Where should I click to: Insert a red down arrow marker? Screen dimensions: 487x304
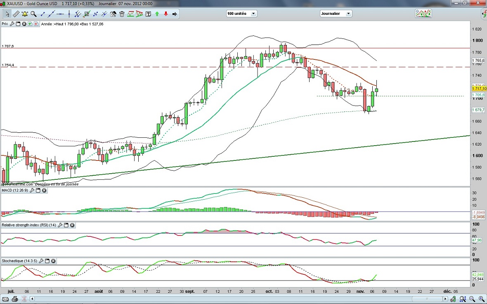[166, 14]
